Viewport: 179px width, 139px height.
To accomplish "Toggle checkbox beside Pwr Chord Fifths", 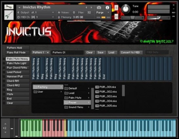I will (4, 68).
